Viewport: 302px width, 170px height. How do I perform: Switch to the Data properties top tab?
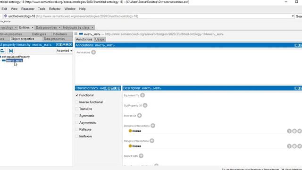click(46, 27)
